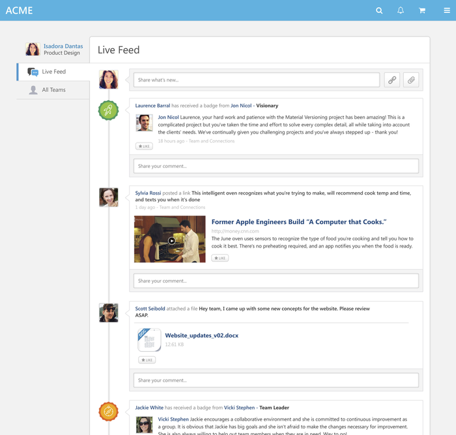Click the DOCX file icon for Website_updates_v02
This screenshot has width=456, height=435.
click(149, 339)
